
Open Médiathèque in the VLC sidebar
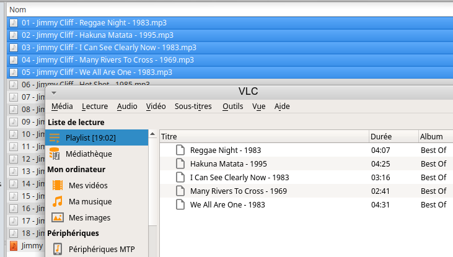[89, 154]
